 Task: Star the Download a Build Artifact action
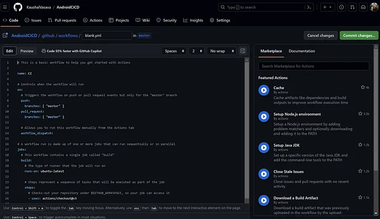coord(360,197)
